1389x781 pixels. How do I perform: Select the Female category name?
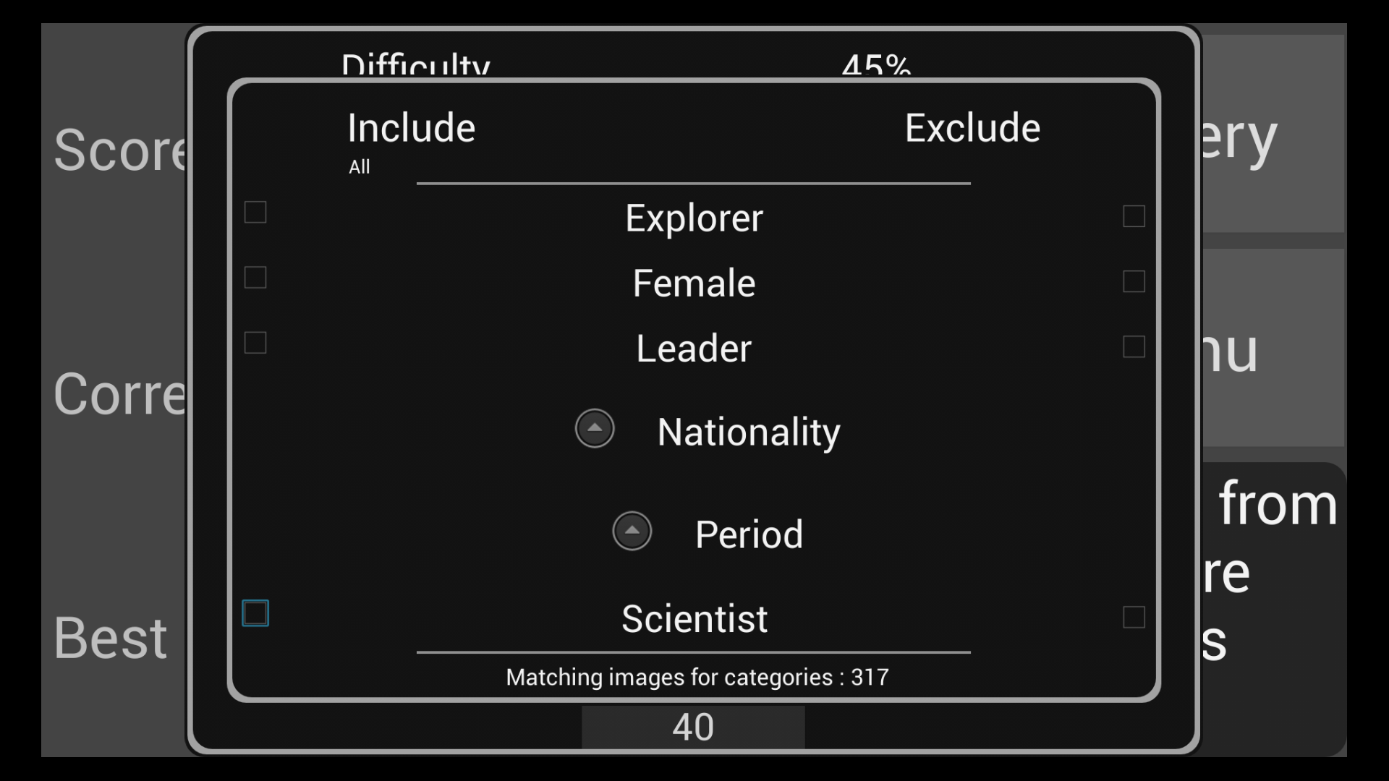pyautogui.click(x=694, y=283)
